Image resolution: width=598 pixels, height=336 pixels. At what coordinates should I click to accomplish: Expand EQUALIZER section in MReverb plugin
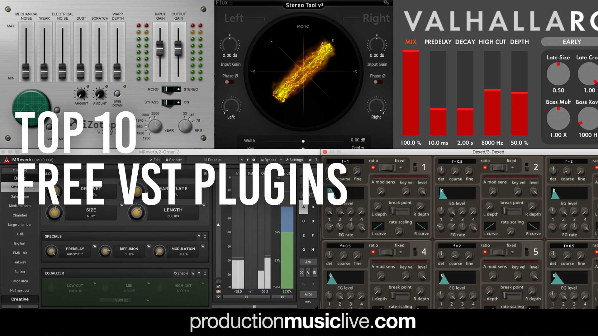coord(205,273)
